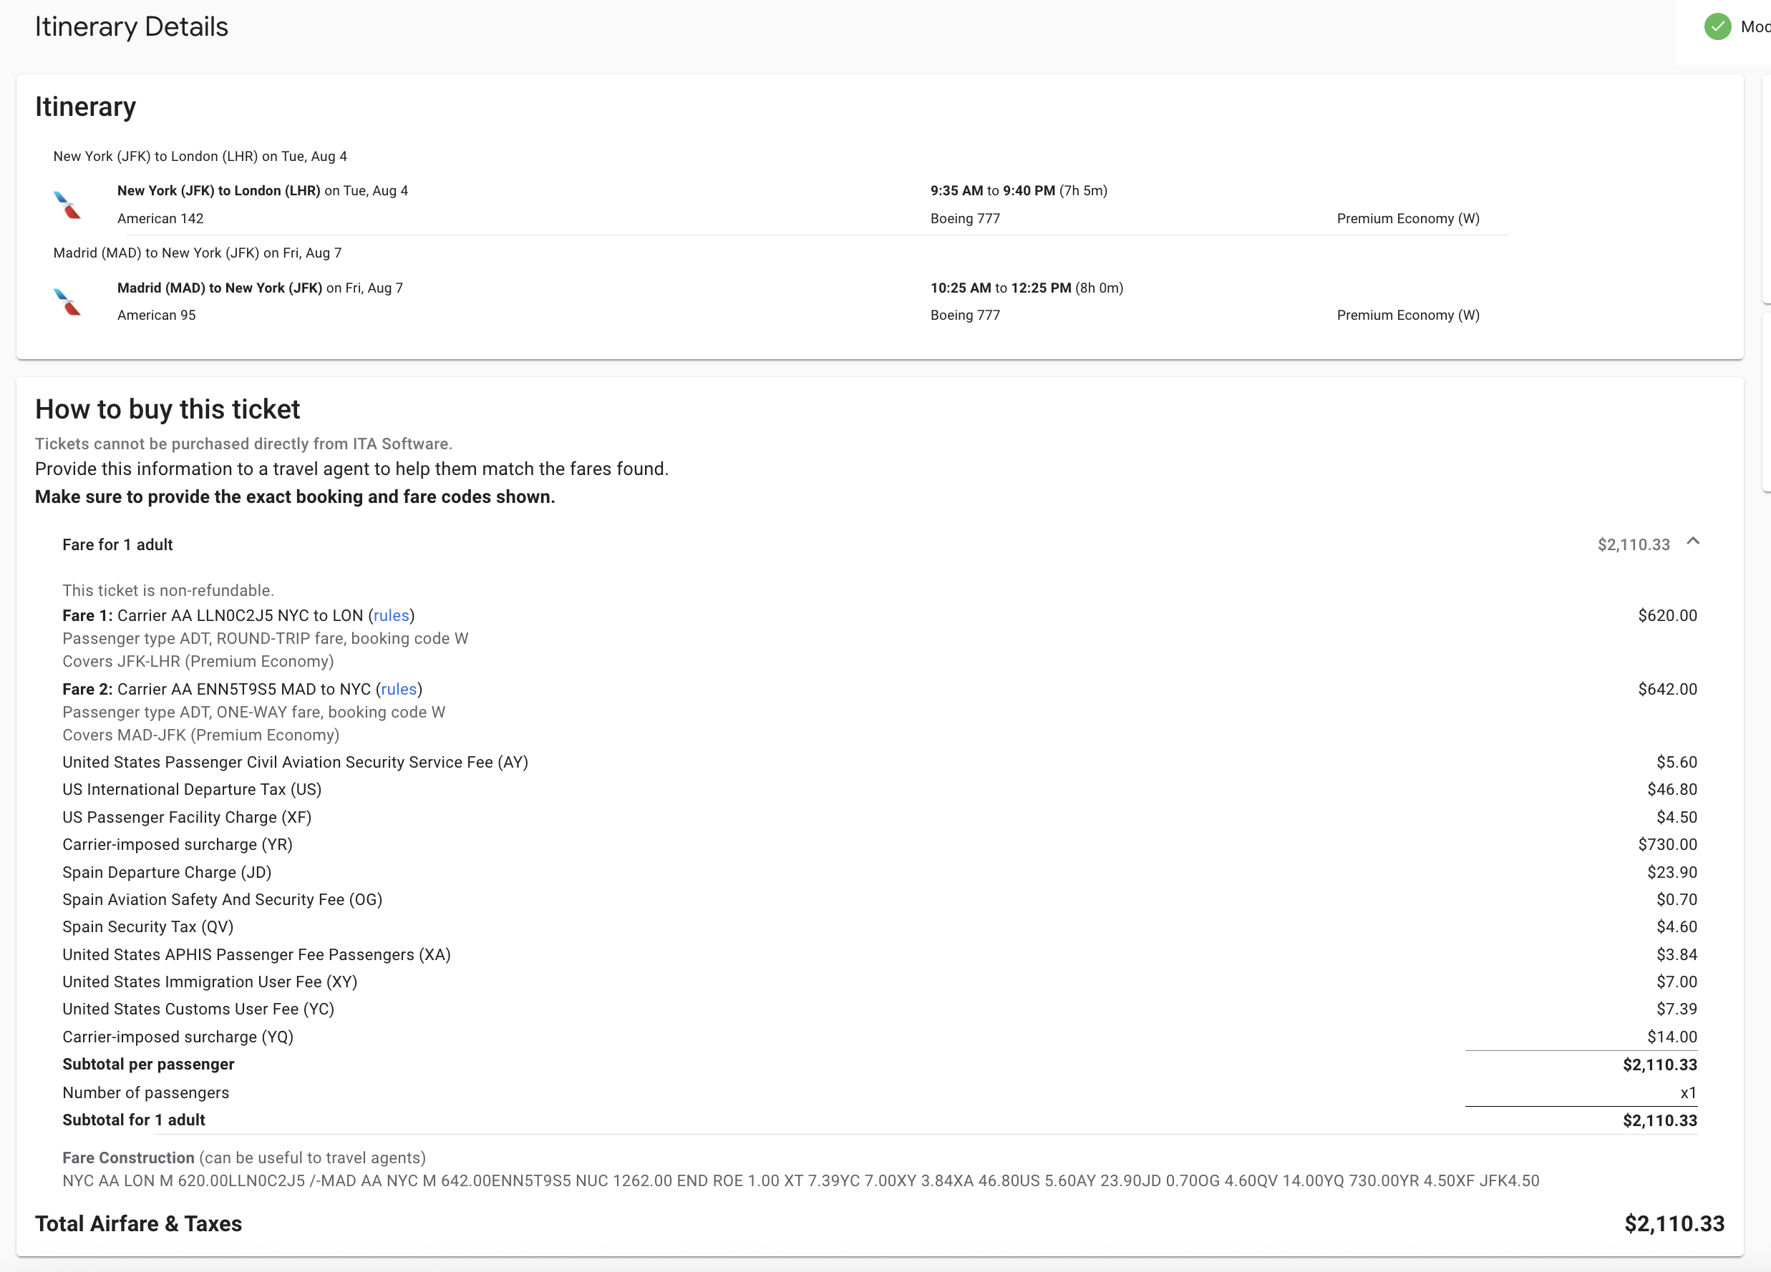Click the New York (JFK) to London (LHR) segment header
Screen dimensions: 1771x1272
200,156
